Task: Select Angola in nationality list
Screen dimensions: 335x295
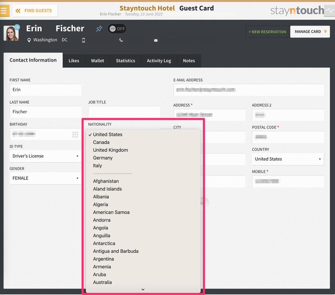Action: click(x=143, y=228)
